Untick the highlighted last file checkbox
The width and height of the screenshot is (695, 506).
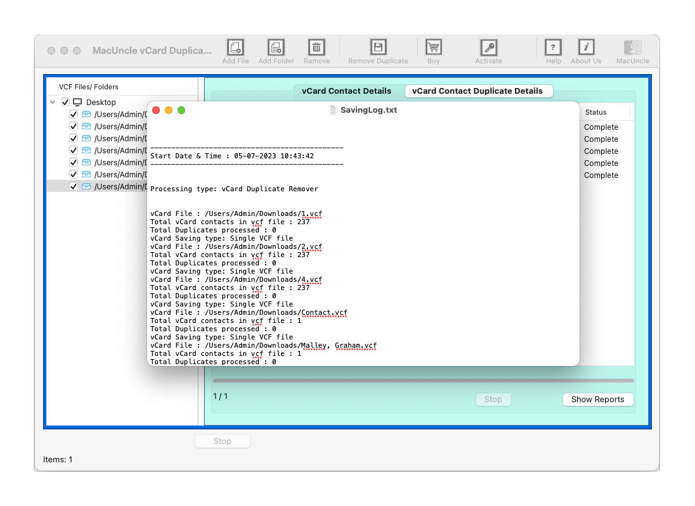pos(74,186)
